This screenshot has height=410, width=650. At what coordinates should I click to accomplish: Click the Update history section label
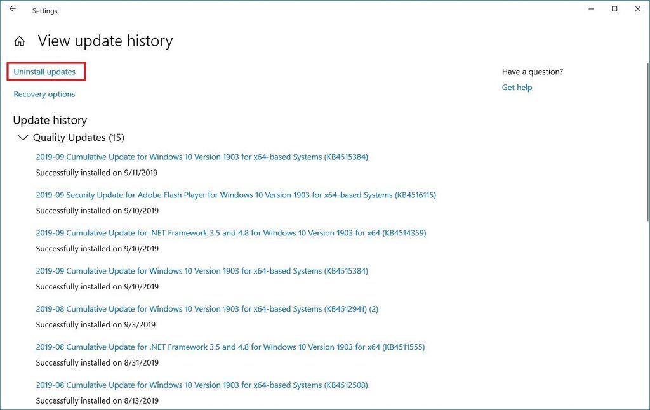50,120
